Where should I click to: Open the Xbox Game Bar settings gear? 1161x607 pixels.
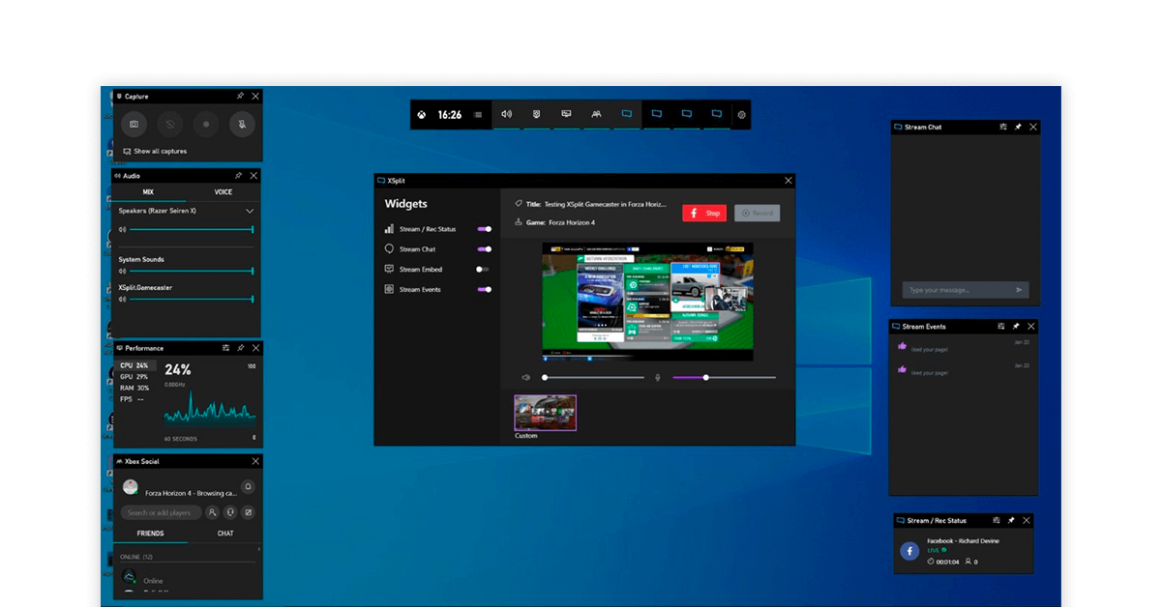(741, 115)
